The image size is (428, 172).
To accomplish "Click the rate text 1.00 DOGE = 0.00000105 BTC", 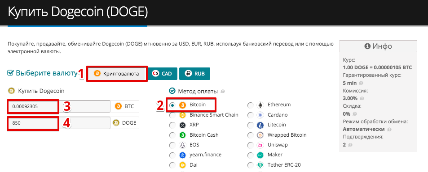I will click(x=377, y=67).
